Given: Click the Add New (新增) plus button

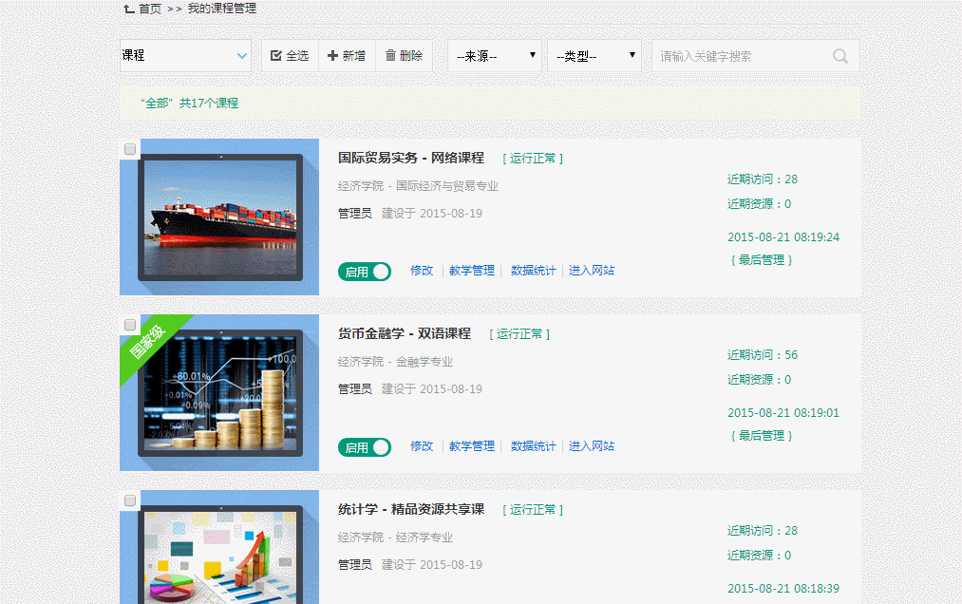Looking at the screenshot, I should (347, 56).
